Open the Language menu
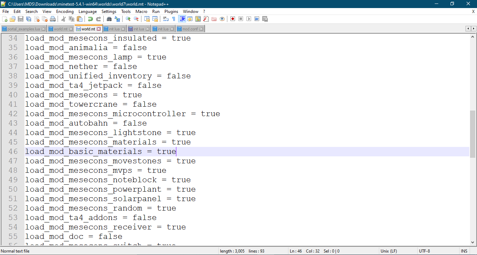Image resolution: width=477 pixels, height=255 pixels. [x=88, y=11]
